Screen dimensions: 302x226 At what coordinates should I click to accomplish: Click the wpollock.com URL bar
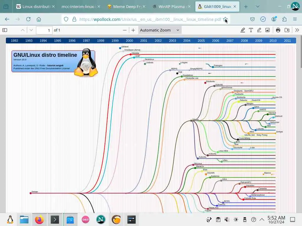150,19
